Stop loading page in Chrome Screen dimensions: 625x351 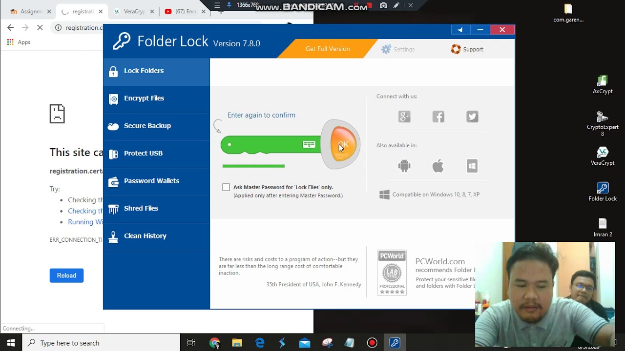click(x=40, y=28)
